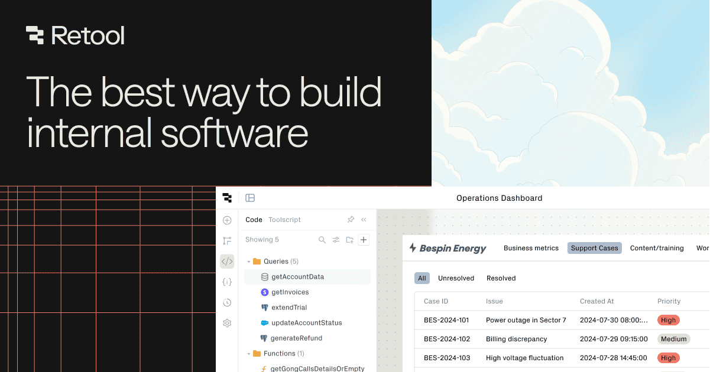Collapse the Code panel with double chevron
710x372 pixels.
click(x=364, y=220)
